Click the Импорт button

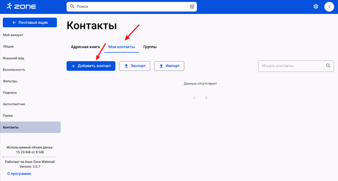coord(169,66)
